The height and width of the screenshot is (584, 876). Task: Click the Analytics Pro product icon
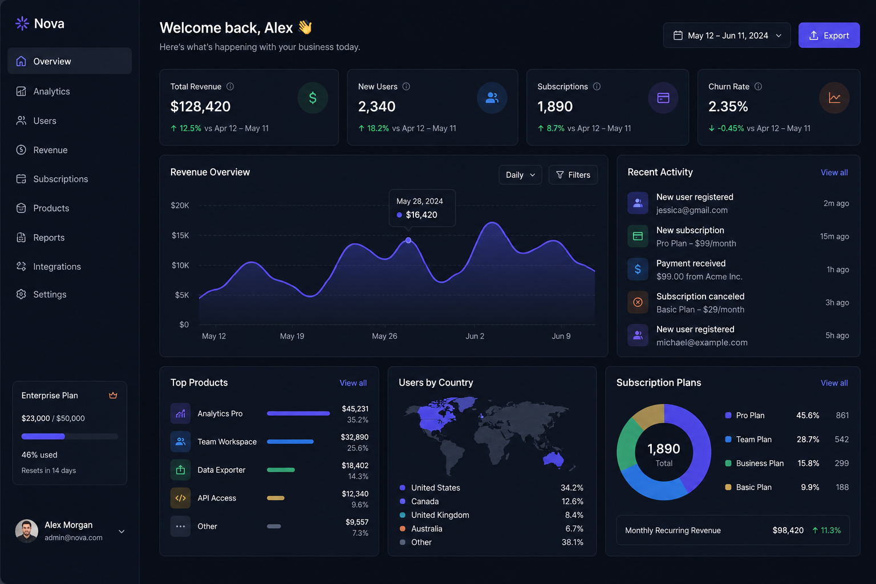[180, 413]
